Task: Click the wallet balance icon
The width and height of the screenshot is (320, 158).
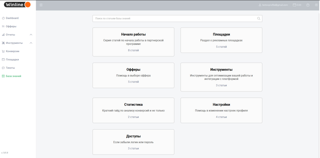Action: (x=294, y=5)
